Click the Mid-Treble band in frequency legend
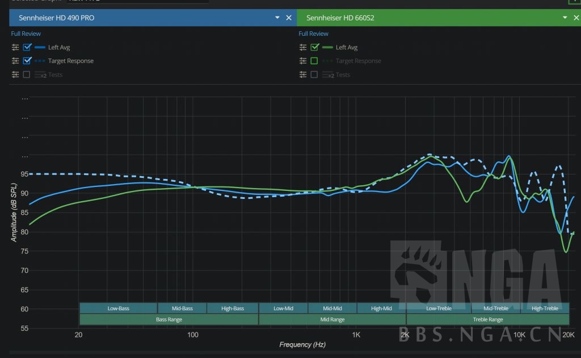This screenshot has height=358, width=581. coord(496,308)
